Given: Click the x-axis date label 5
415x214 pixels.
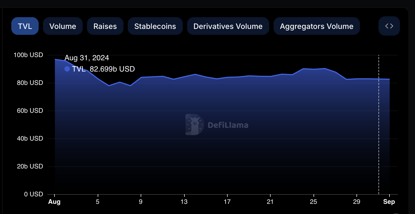Looking at the screenshot, I should 98,202.
